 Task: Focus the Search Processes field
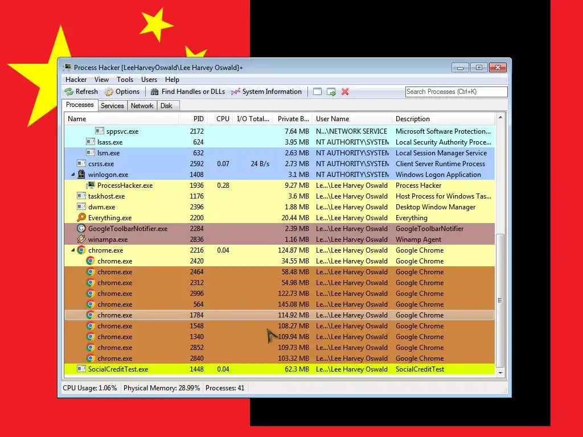456,92
